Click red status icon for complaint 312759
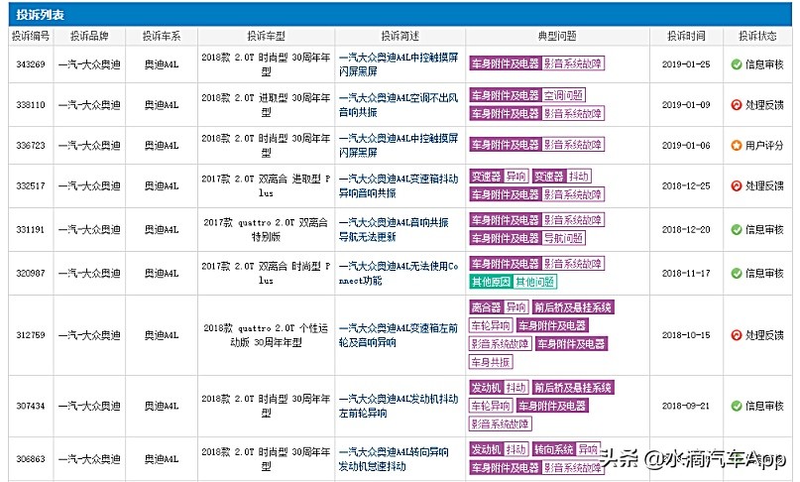Image resolution: width=800 pixels, height=482 pixels. (736, 335)
